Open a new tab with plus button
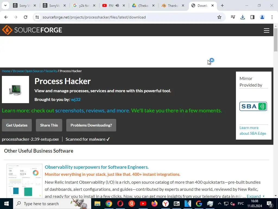This screenshot has width=278, height=209. 222,5
